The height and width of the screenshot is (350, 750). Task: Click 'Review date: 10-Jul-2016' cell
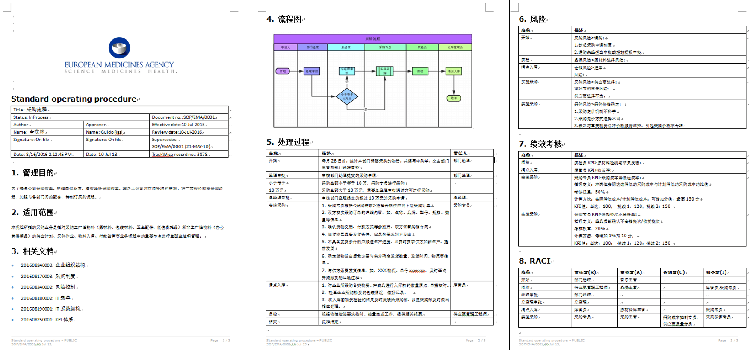pos(189,132)
